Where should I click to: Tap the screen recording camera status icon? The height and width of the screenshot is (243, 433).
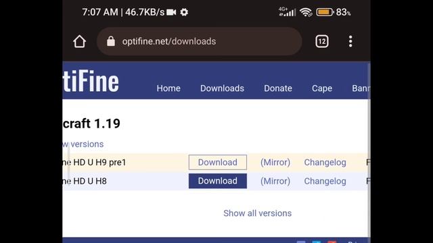pyautogui.click(x=171, y=12)
